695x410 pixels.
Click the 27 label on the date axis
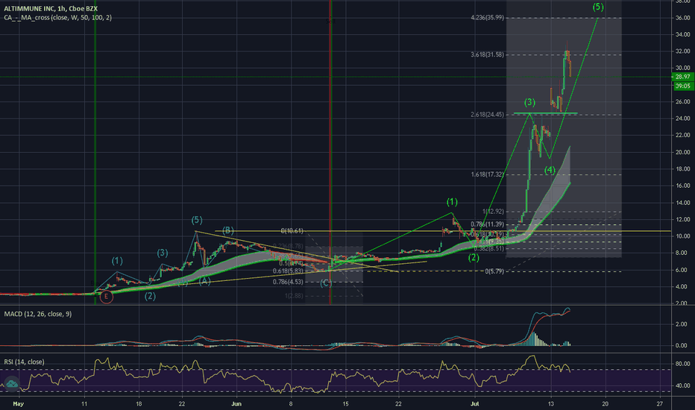[659, 404]
